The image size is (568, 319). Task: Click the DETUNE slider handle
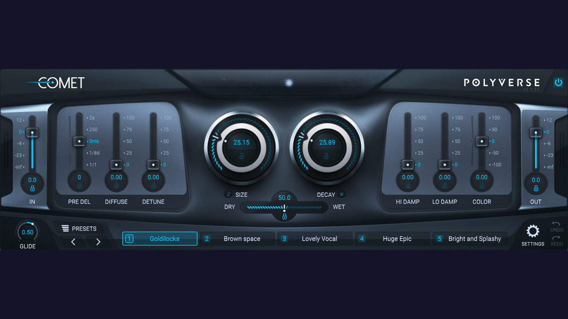coord(153,165)
